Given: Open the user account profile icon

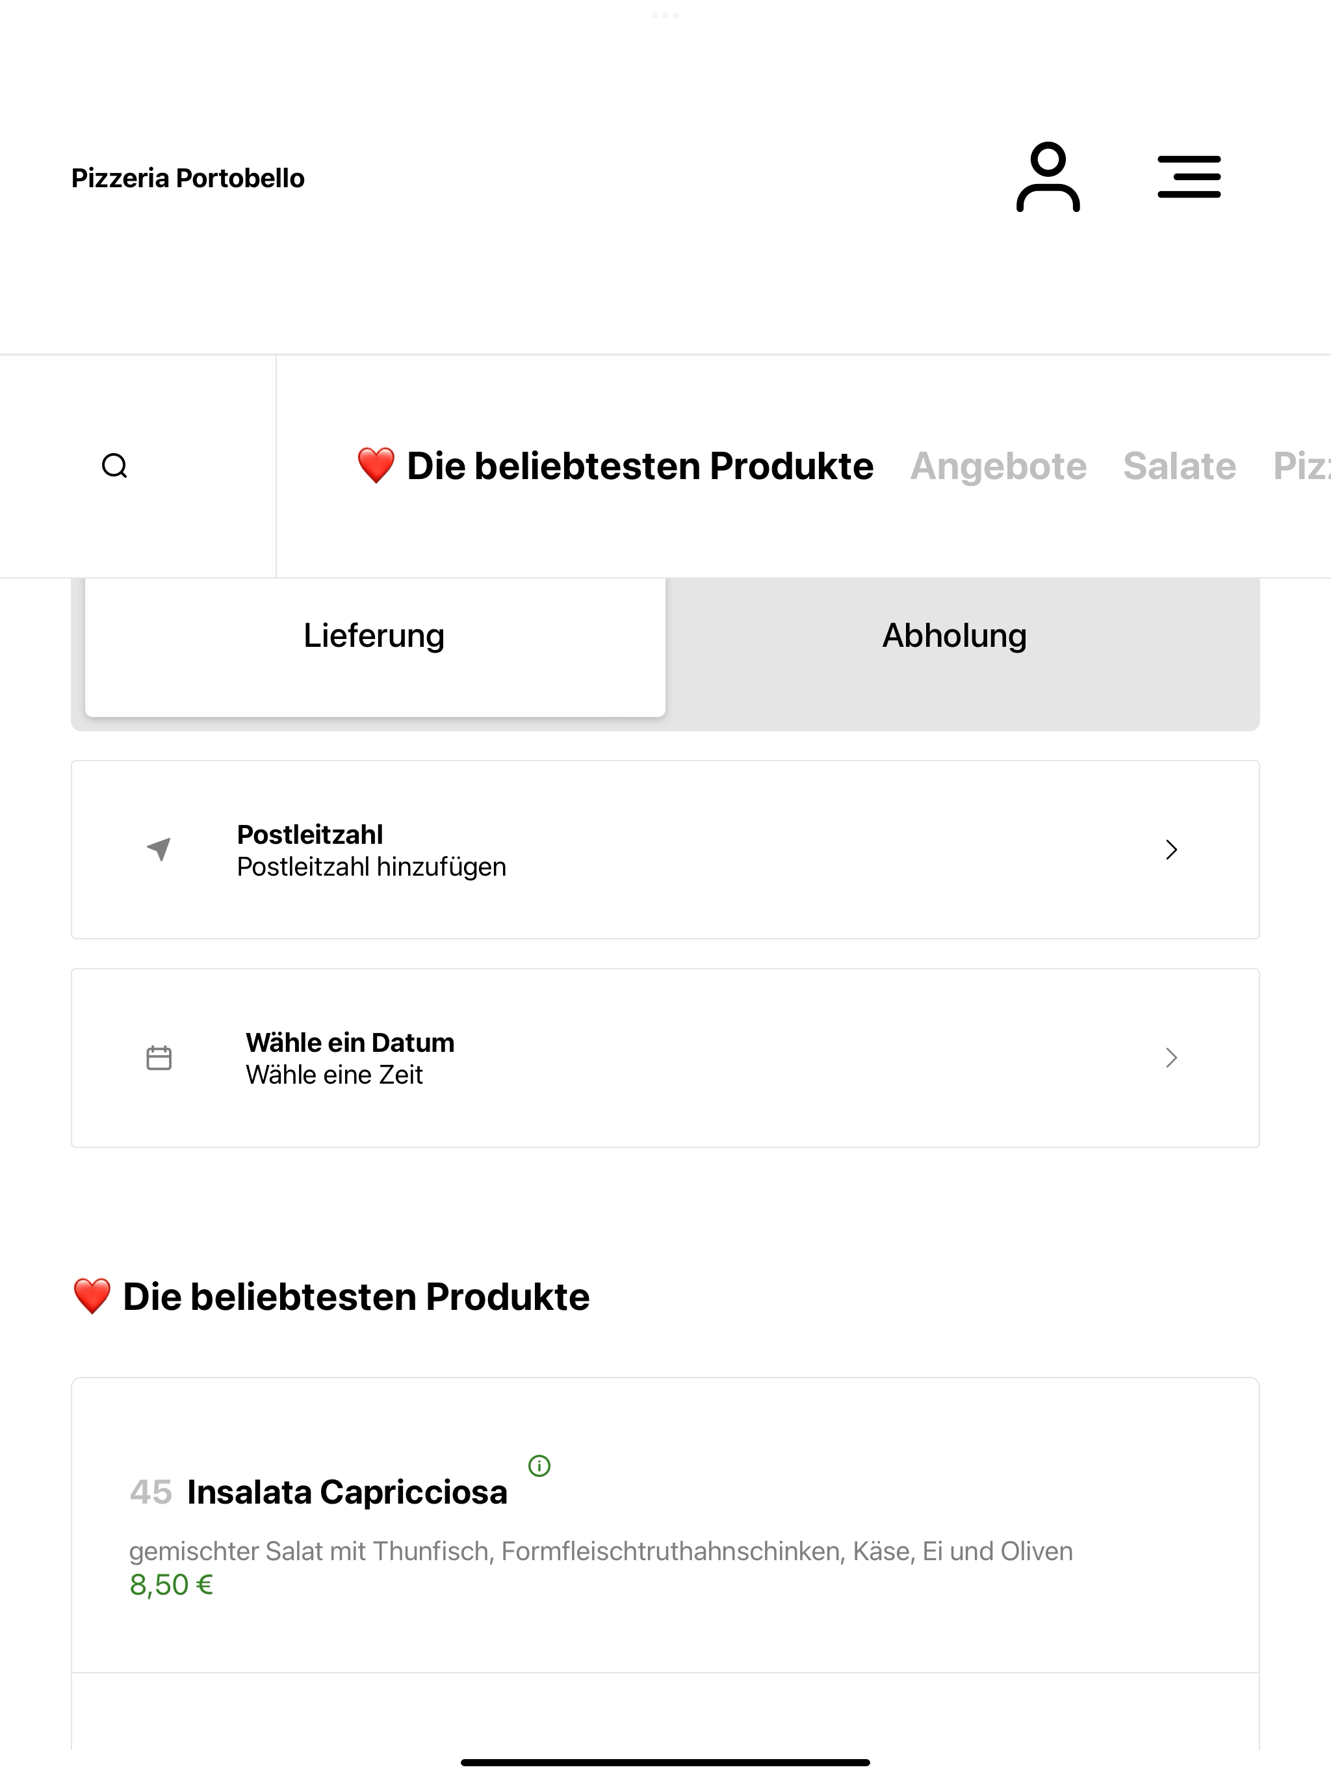Looking at the screenshot, I should (x=1048, y=177).
